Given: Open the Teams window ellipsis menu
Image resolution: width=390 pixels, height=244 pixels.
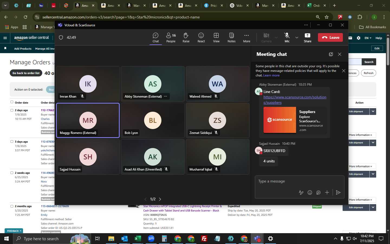Looking at the screenshot, I should click(306, 25).
